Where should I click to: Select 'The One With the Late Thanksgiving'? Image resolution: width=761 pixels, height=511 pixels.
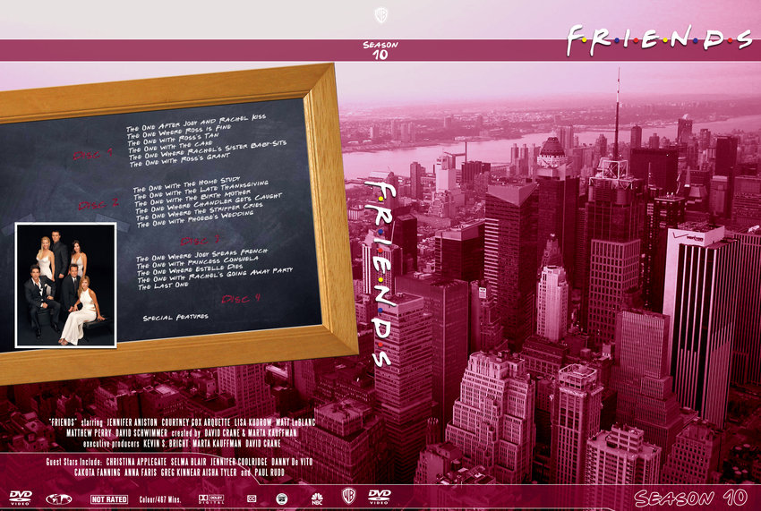click(201, 191)
